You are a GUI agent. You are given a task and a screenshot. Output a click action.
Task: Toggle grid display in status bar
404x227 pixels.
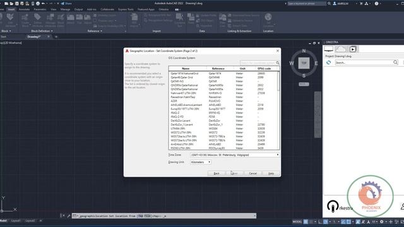(306, 221)
